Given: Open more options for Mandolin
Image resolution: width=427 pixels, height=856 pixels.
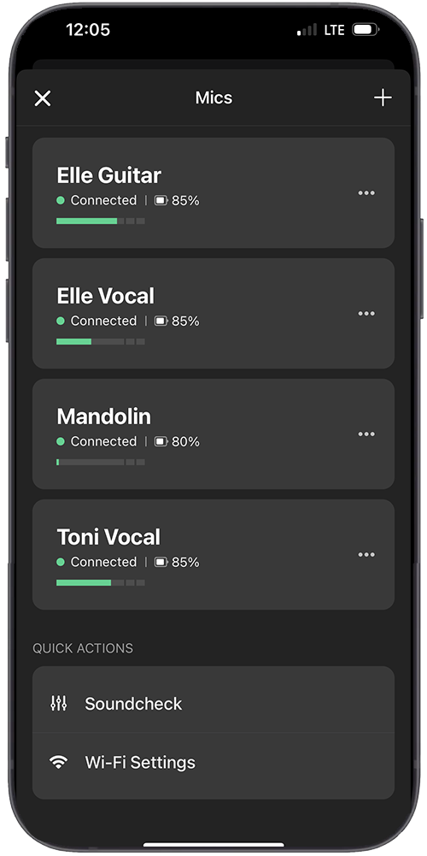Looking at the screenshot, I should click(x=366, y=434).
